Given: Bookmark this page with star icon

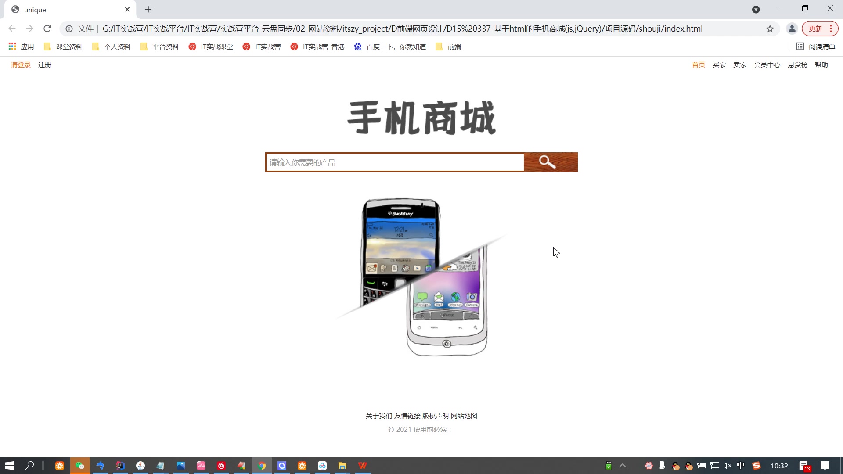Looking at the screenshot, I should (x=770, y=29).
